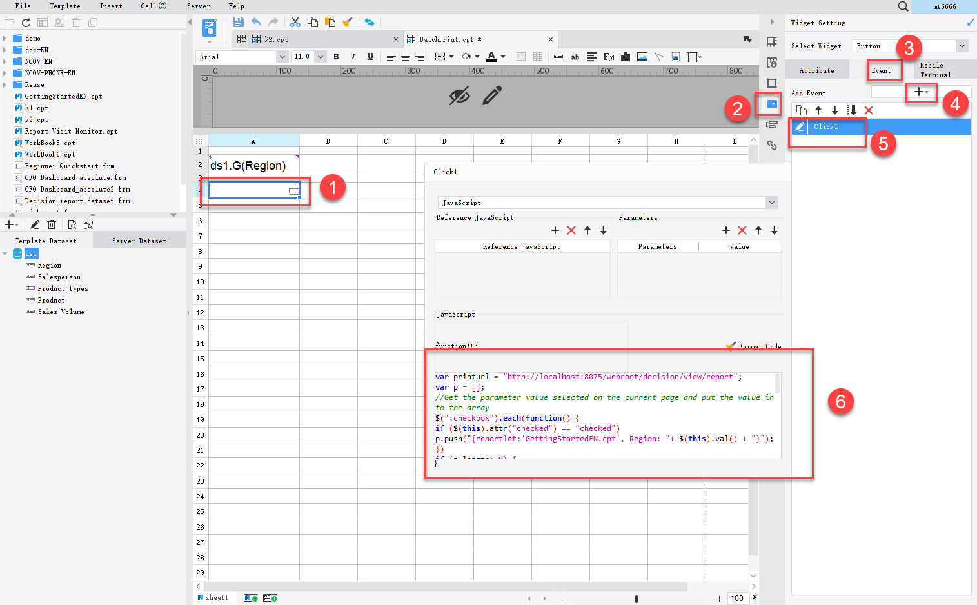Click the Cut scissors icon

click(x=295, y=22)
